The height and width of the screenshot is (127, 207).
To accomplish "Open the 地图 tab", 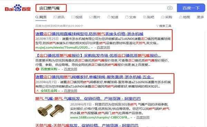I will coord(185,17).
